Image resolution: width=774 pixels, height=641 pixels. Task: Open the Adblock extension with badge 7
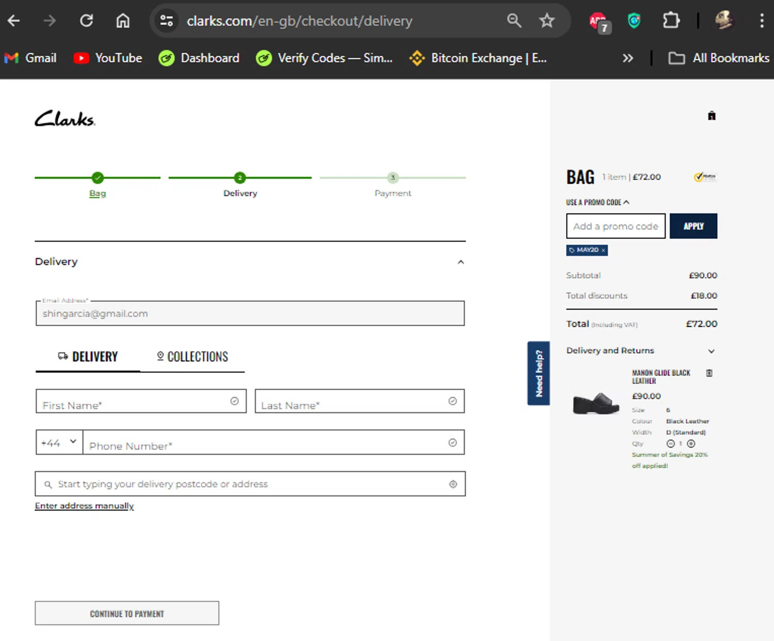pyautogui.click(x=599, y=22)
